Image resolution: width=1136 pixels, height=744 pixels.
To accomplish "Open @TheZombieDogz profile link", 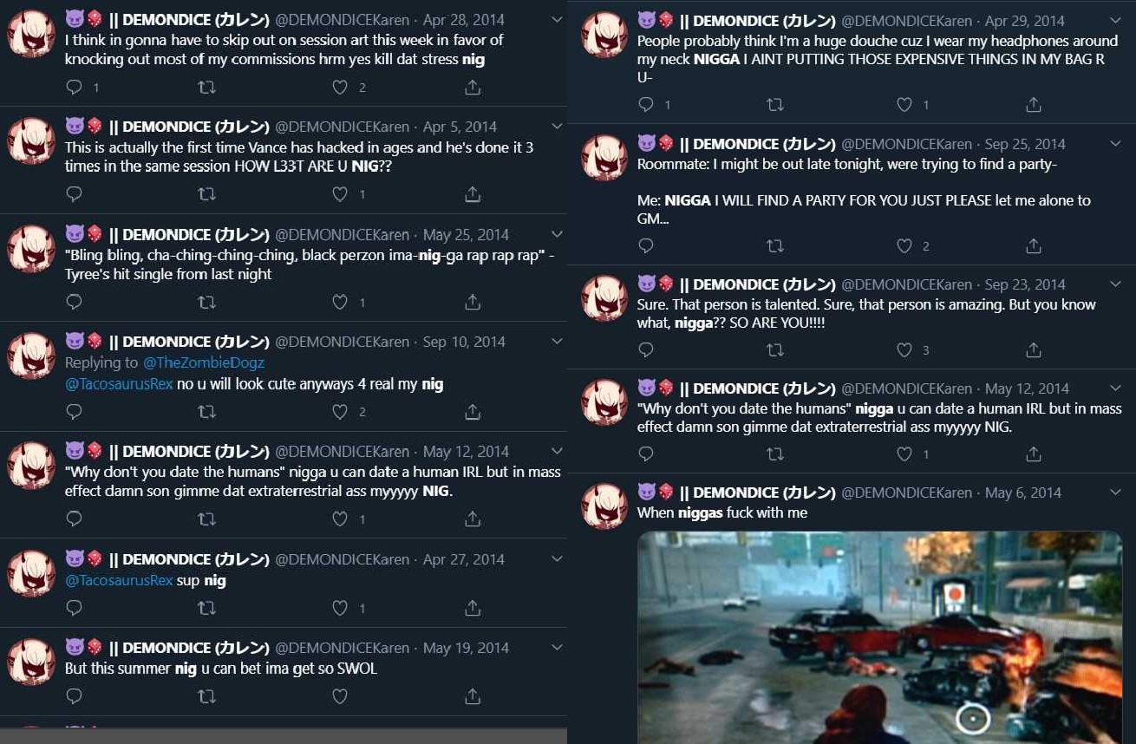I will pyautogui.click(x=204, y=362).
